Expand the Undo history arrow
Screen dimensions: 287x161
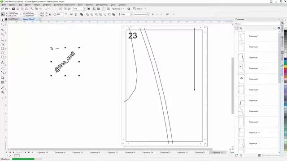(x=49, y=9)
